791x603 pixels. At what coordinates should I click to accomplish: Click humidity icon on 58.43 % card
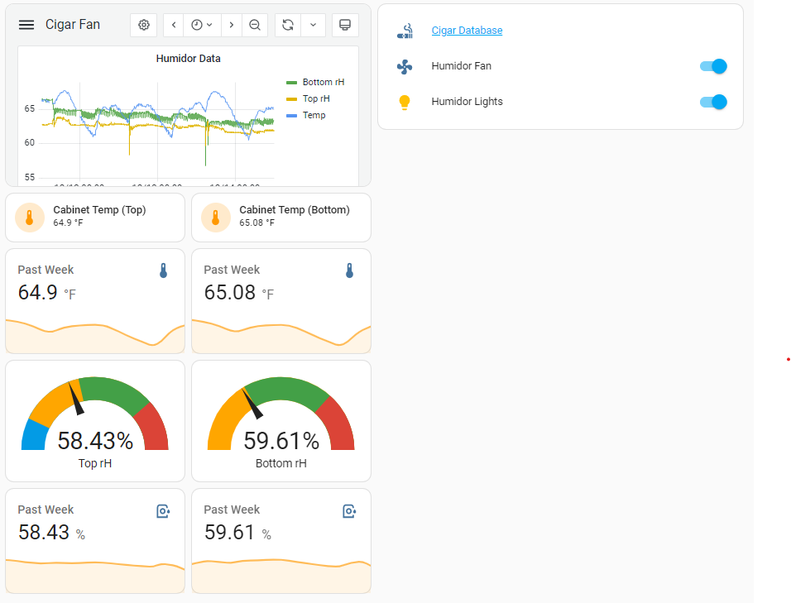pos(164,511)
